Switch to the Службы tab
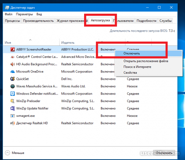Image resolution: width=185 pixels, height=160 pixels. pos(165,21)
